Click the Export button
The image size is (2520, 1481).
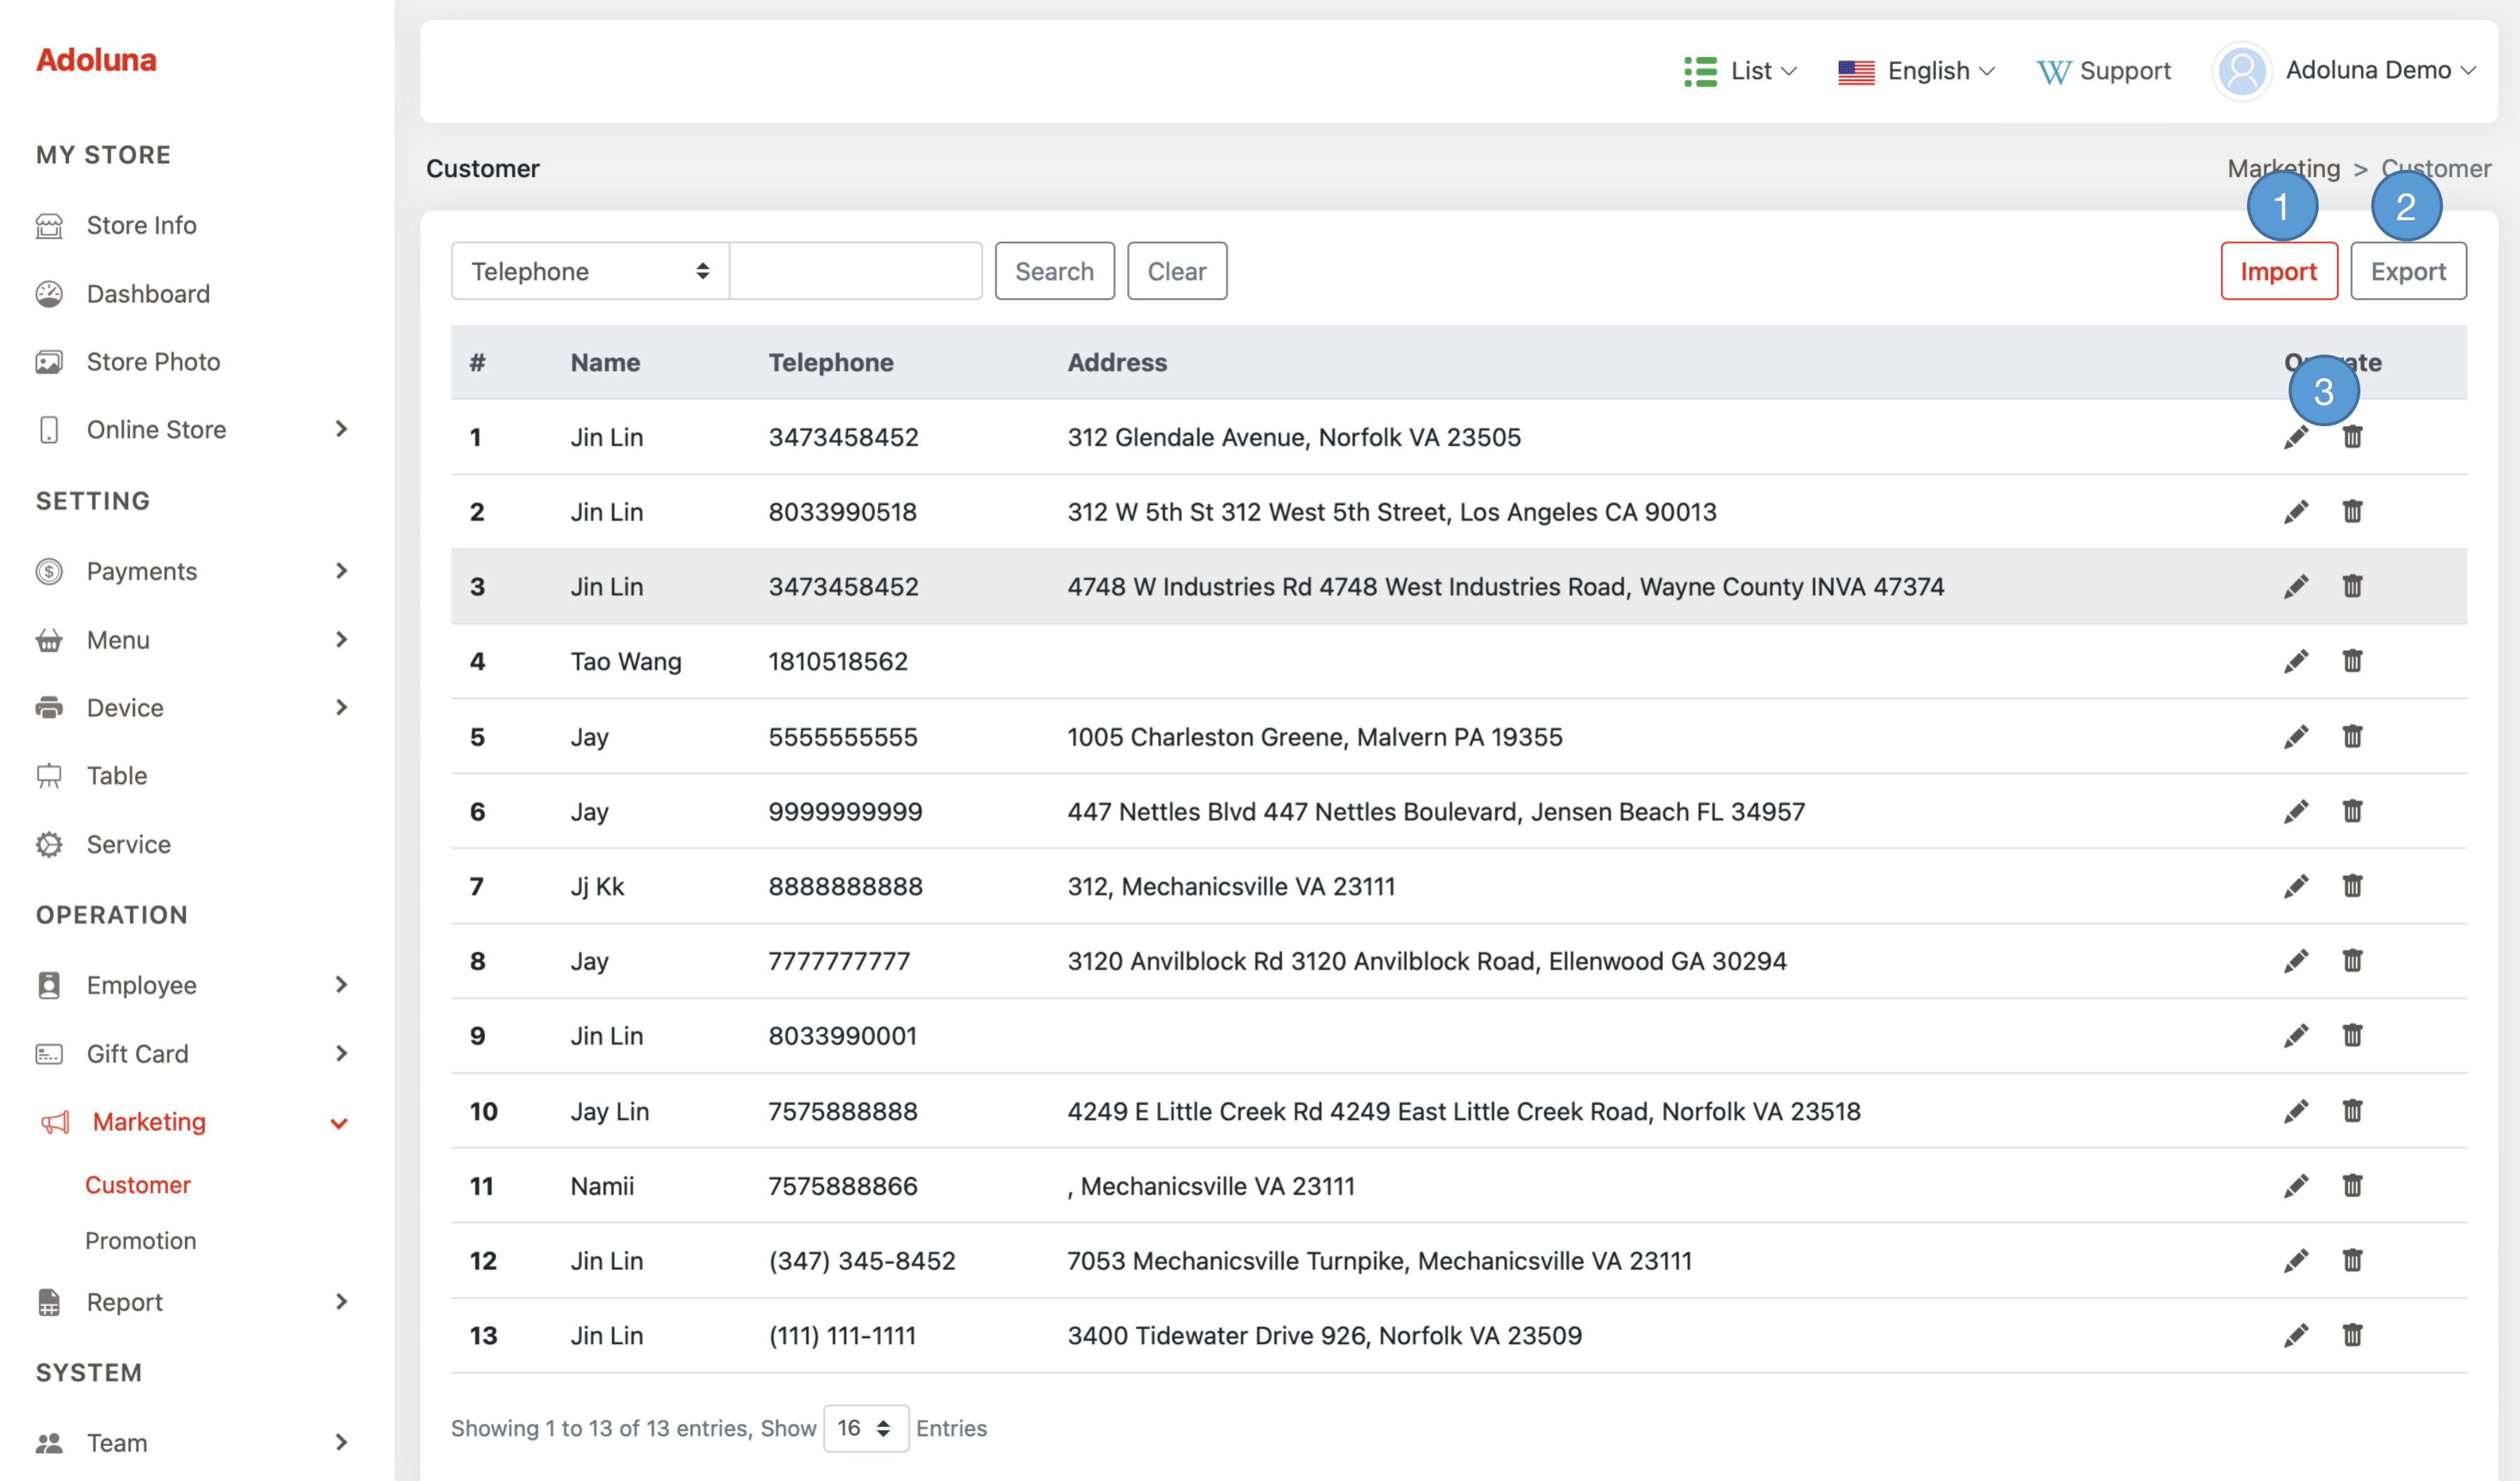[2408, 271]
